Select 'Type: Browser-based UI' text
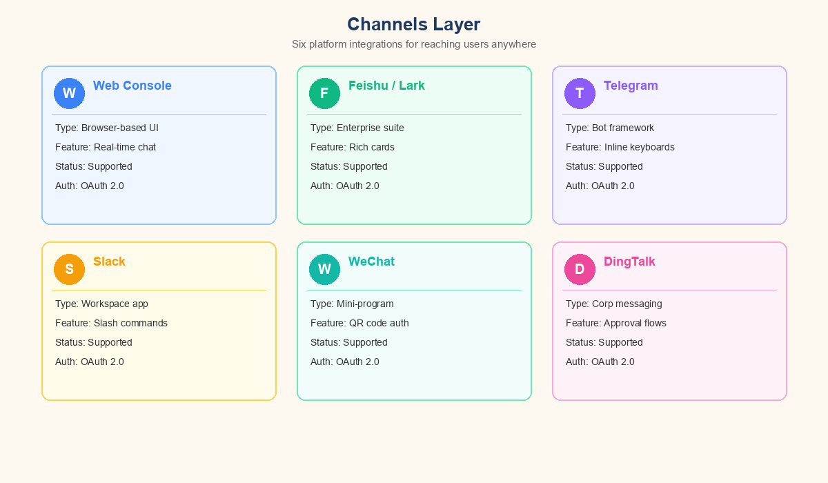The width and height of the screenshot is (828, 483). [x=107, y=128]
